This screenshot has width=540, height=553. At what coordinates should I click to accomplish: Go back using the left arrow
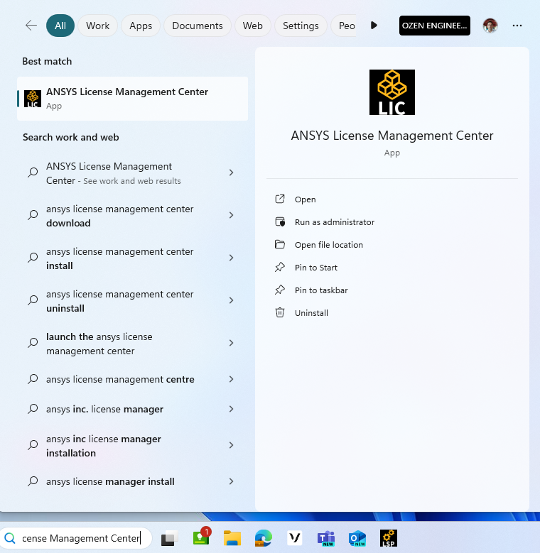click(31, 26)
